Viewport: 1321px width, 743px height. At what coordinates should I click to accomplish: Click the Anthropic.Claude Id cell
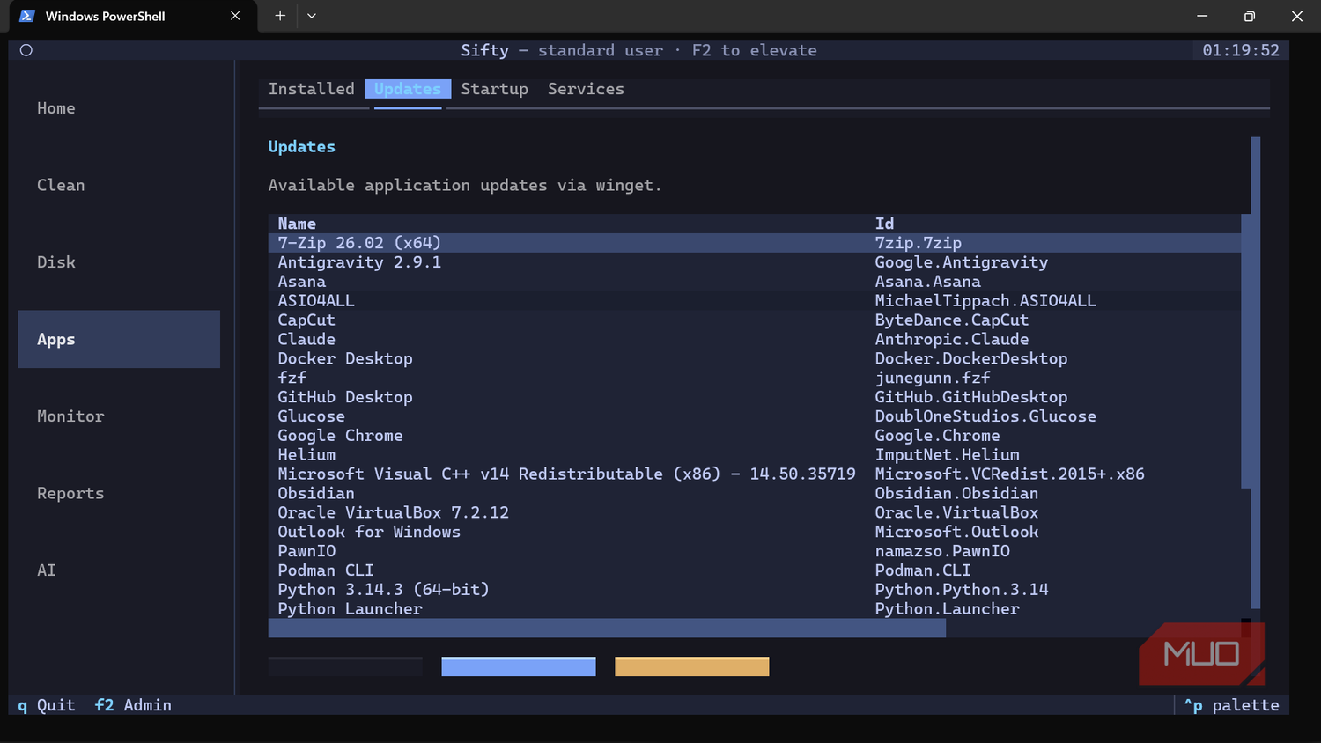pos(951,339)
